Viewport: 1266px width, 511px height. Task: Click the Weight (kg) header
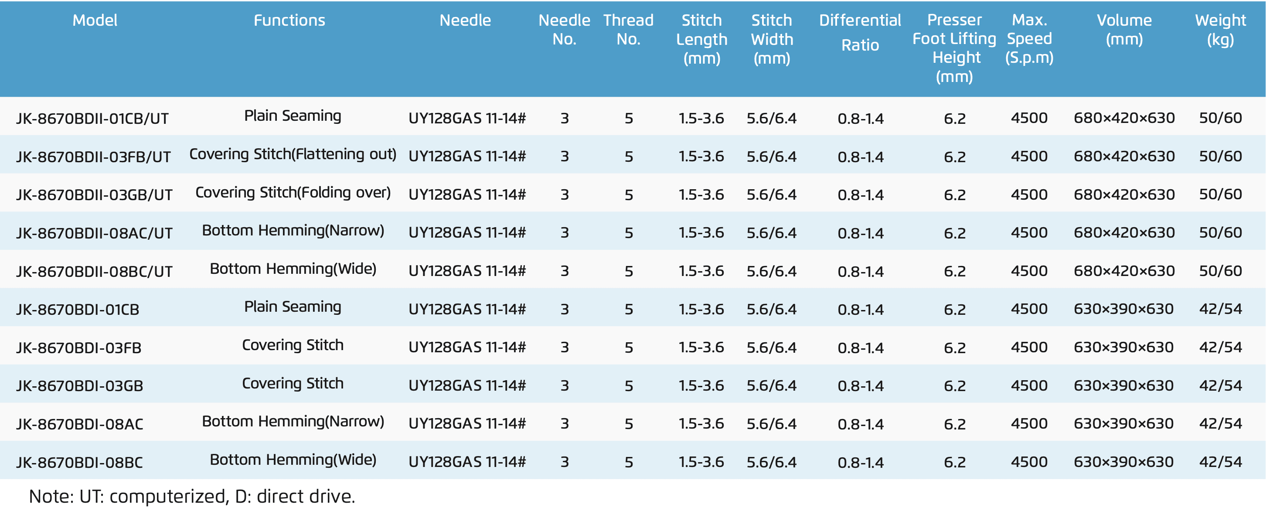[x=1220, y=30]
